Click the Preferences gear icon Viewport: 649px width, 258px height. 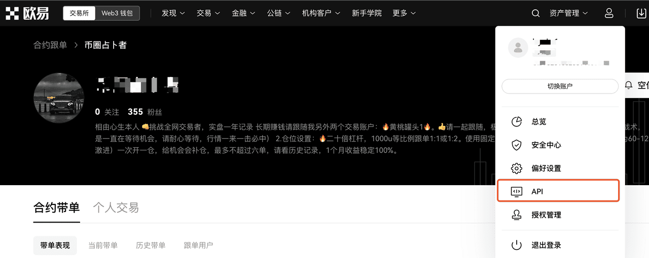[x=516, y=168]
